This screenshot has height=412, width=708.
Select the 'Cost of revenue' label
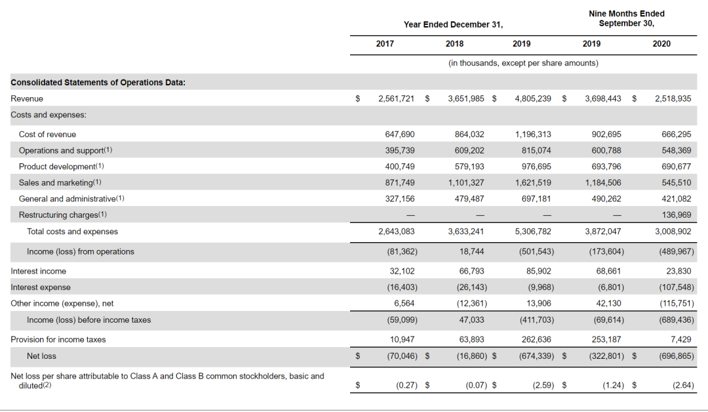[47, 134]
